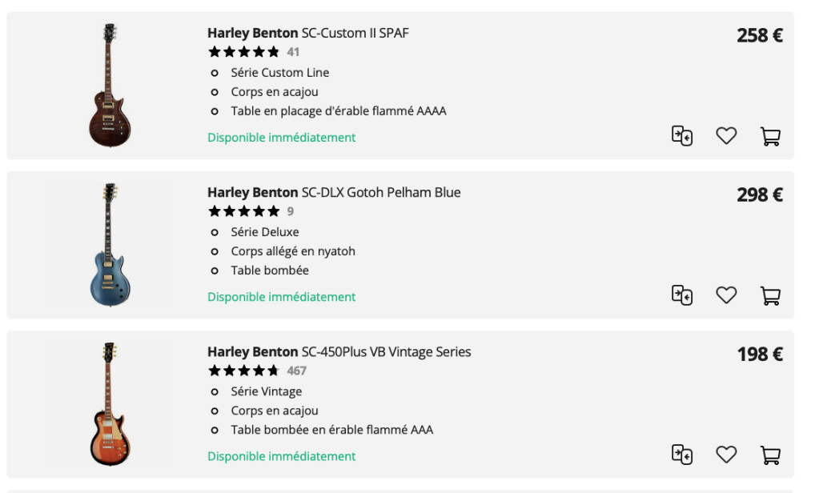Image resolution: width=815 pixels, height=493 pixels.
Task: Compare the SC-DLX Gotoh Pelham Blue
Action: click(681, 295)
